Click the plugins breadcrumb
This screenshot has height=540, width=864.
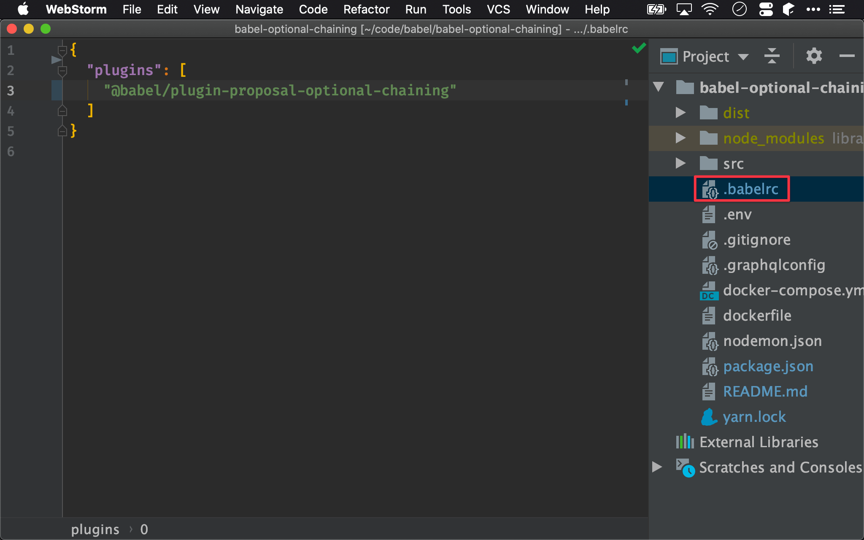click(95, 529)
